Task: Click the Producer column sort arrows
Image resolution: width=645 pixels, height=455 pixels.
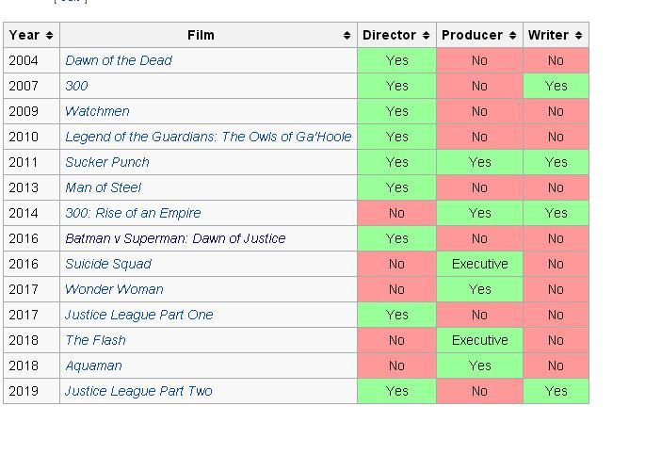Action: coord(512,36)
